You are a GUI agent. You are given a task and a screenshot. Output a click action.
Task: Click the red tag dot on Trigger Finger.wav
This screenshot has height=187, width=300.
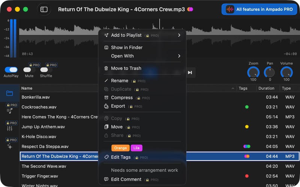(x=247, y=176)
